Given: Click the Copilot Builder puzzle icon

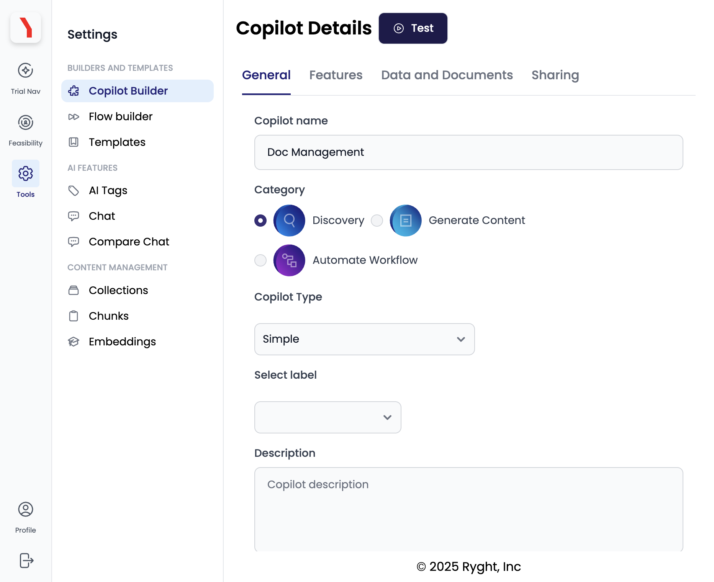Looking at the screenshot, I should point(74,91).
